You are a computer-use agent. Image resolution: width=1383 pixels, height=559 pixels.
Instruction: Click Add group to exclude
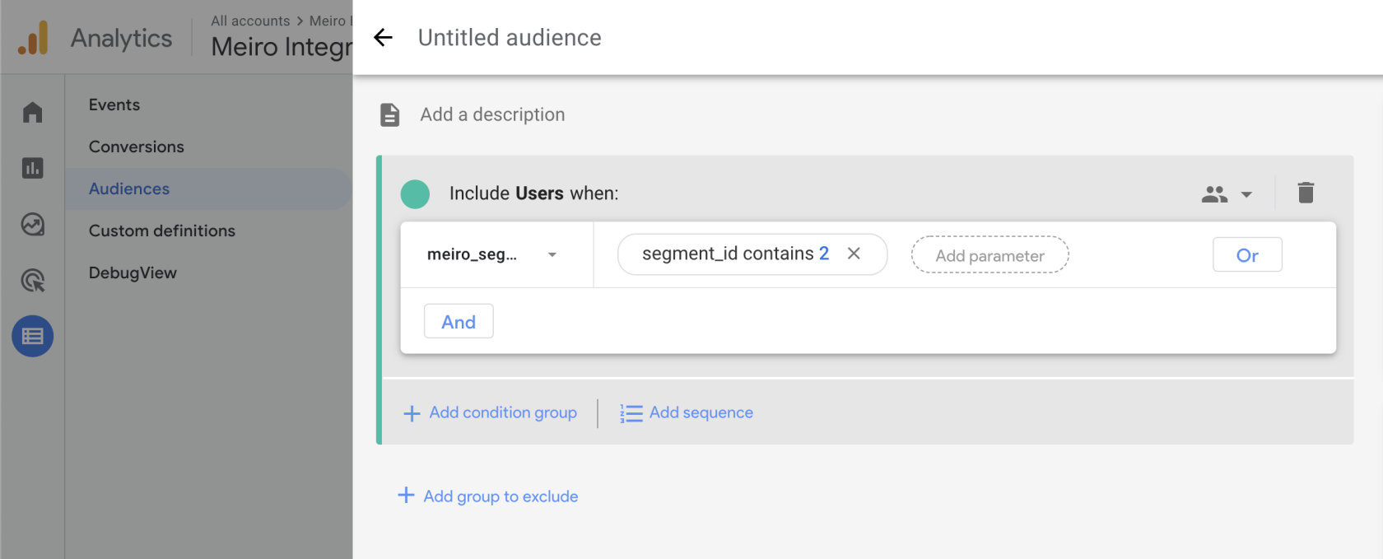[488, 496]
